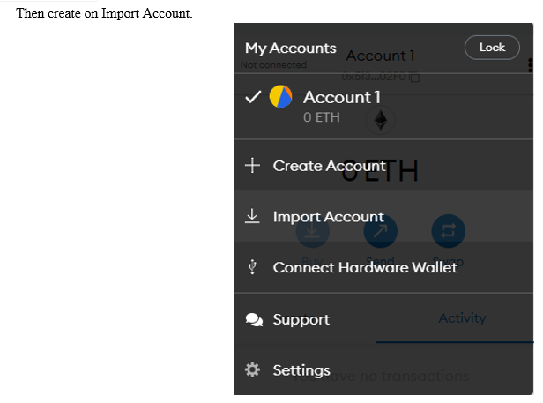The image size is (543, 403).
Task: Click the text 'Then create on Import Account.'
Action: click(x=104, y=13)
